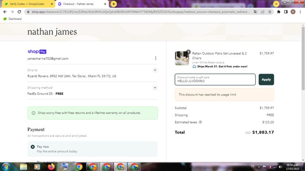Viewport: 305px width, 171px height.
Task: Click the Payment section heading
Action: tap(36, 130)
